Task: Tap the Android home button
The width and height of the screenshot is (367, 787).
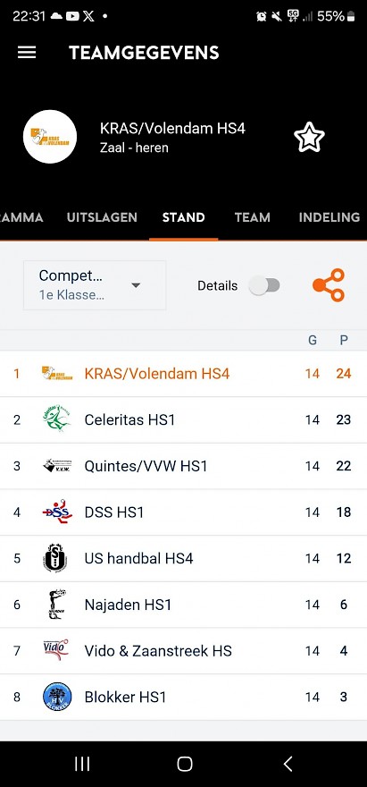Action: [185, 764]
